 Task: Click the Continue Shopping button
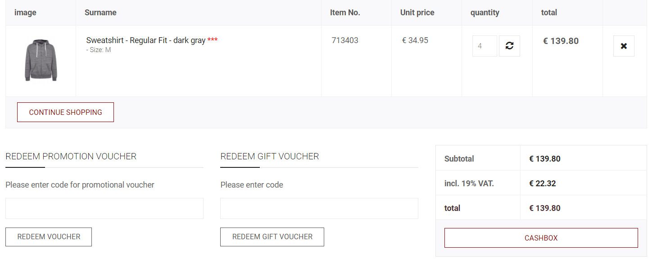pyautogui.click(x=65, y=112)
